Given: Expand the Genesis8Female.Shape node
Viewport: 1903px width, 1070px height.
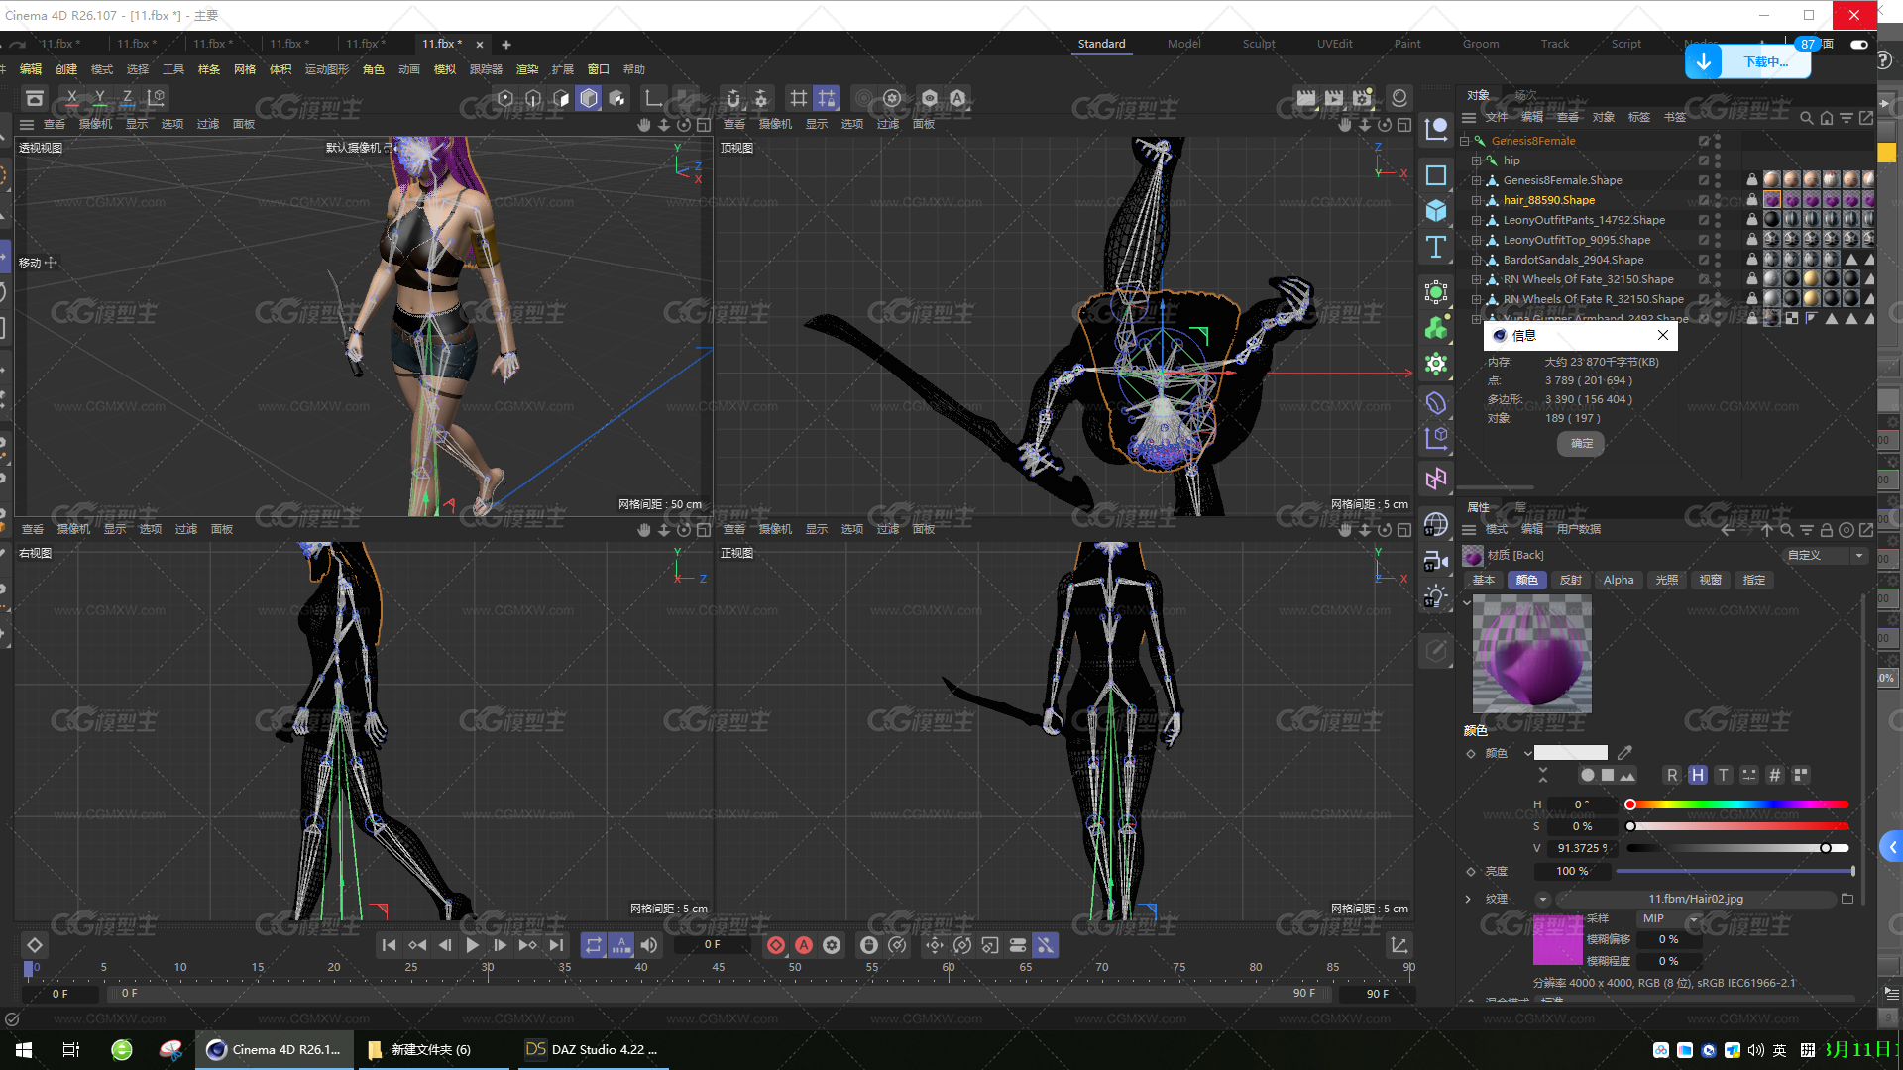Looking at the screenshot, I should tap(1476, 180).
